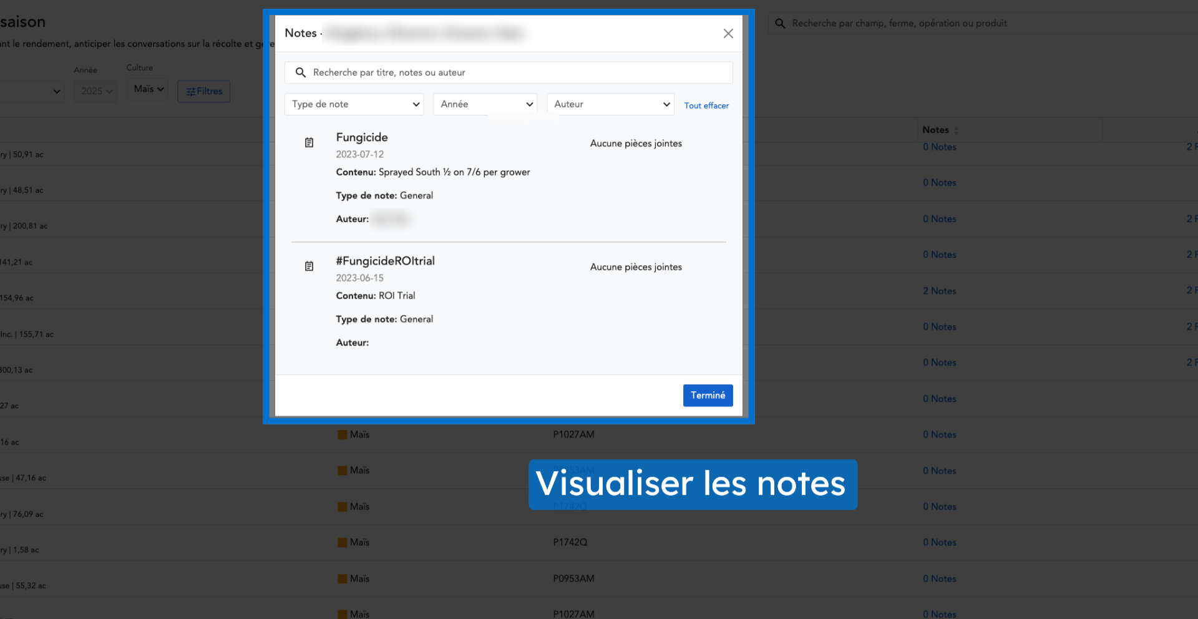Open 0 Notes link for row 50,91 ac

point(939,147)
